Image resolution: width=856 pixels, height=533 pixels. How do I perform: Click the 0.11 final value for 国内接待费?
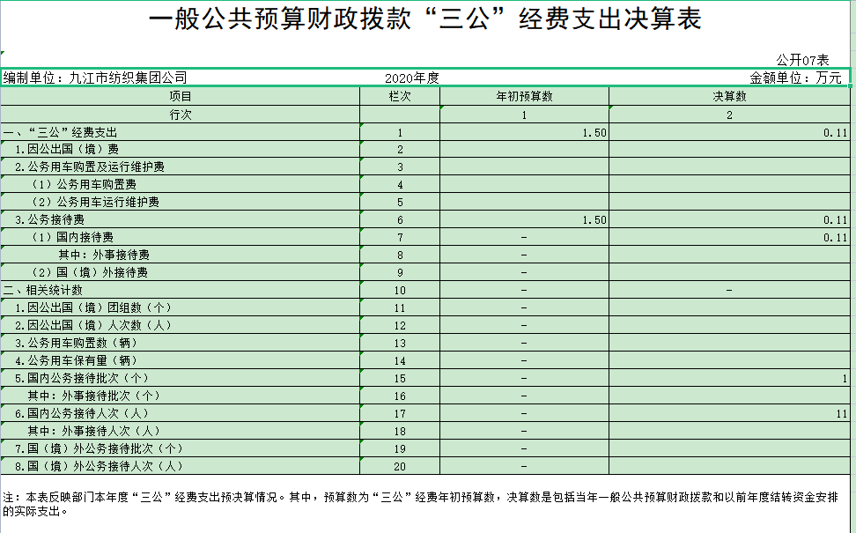pyautogui.click(x=835, y=238)
